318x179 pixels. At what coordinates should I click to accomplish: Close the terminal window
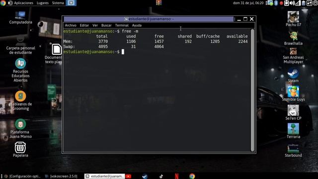tap(252, 19)
